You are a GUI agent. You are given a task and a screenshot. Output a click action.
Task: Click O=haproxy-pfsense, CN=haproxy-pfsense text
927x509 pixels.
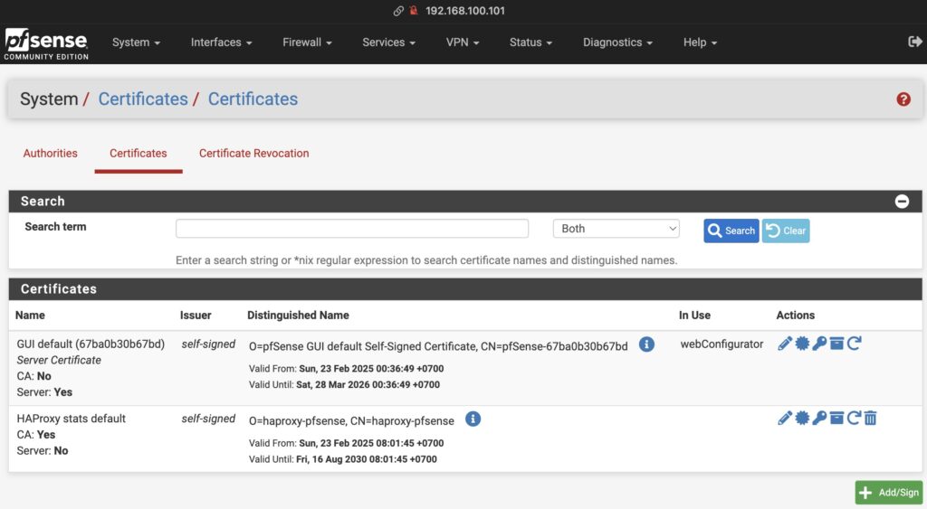point(351,421)
